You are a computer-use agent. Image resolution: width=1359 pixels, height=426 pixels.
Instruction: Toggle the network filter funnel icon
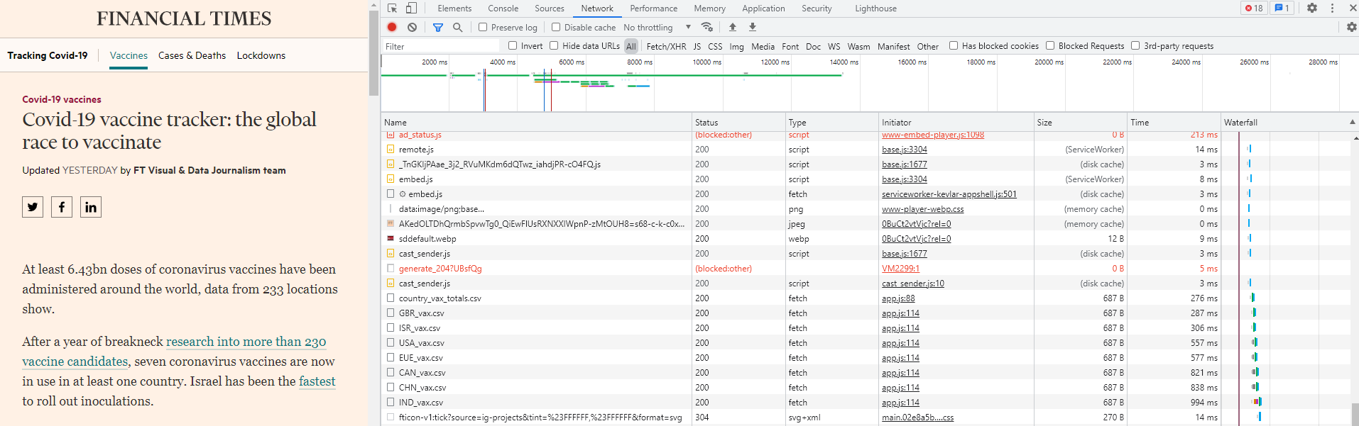438,27
